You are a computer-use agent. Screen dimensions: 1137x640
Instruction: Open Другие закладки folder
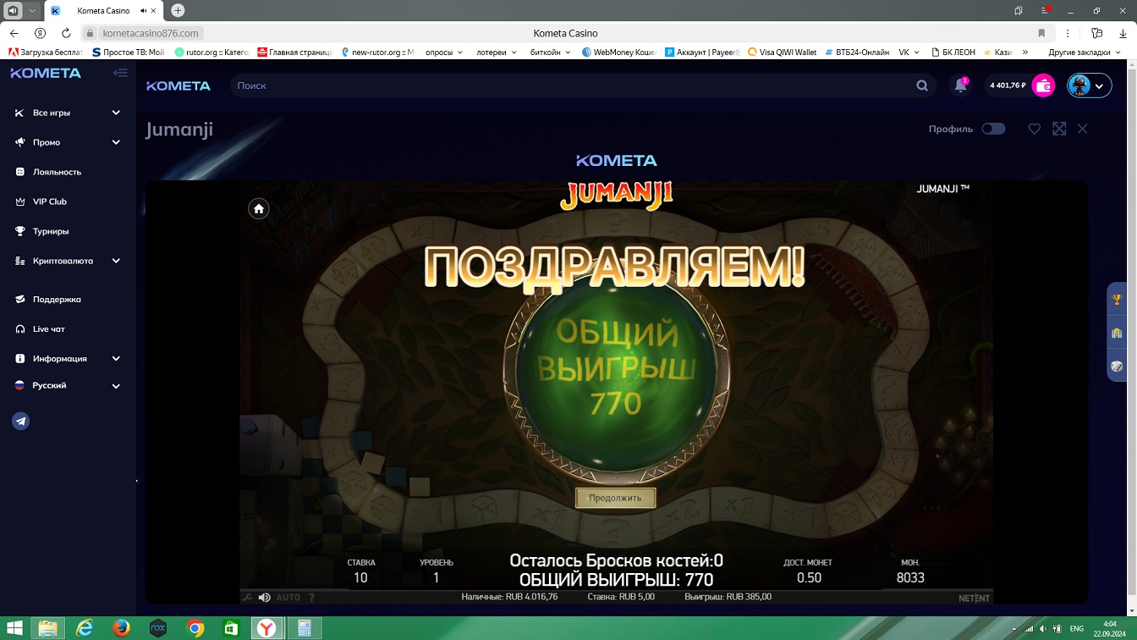[x=1085, y=52]
